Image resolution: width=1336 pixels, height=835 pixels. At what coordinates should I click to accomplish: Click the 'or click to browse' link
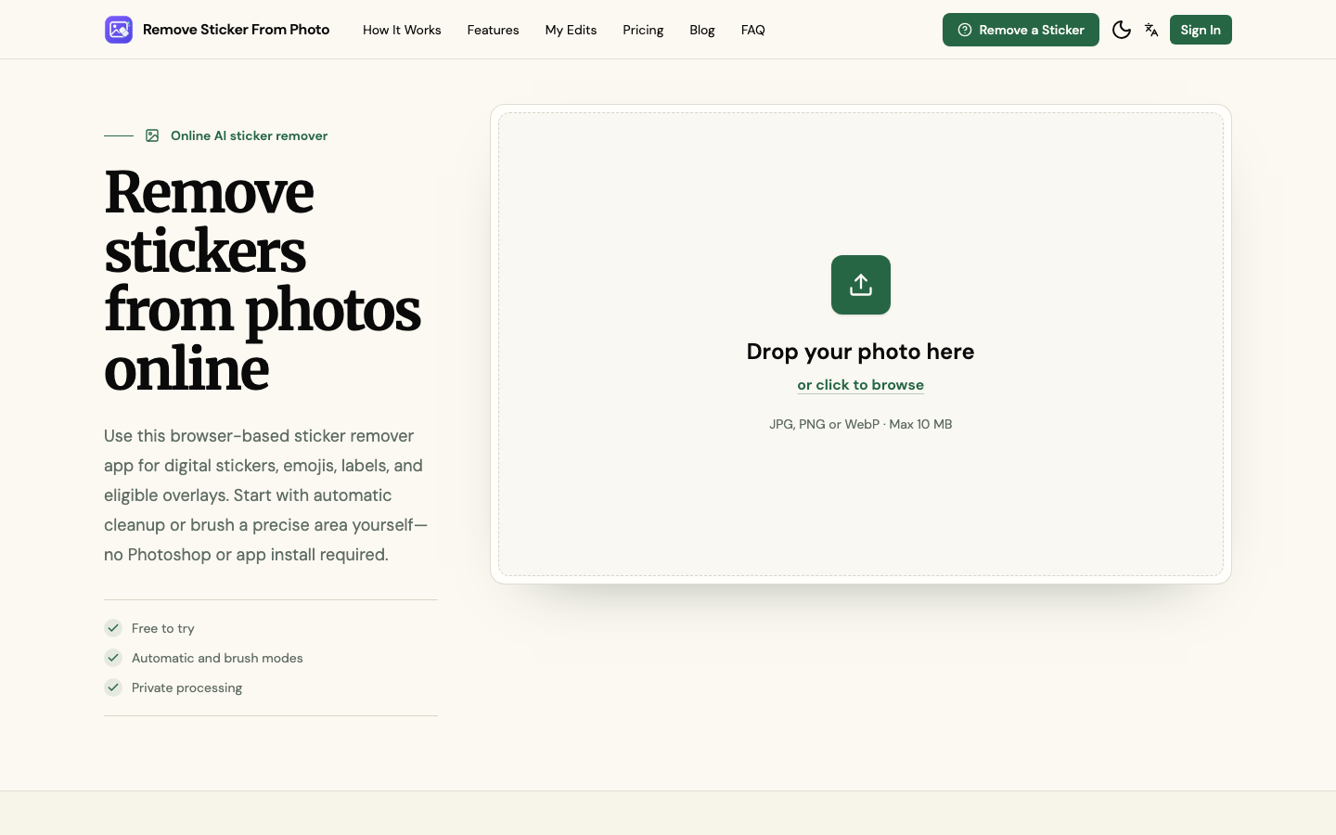click(861, 384)
